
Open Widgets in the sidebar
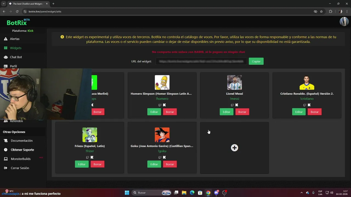[15, 48]
